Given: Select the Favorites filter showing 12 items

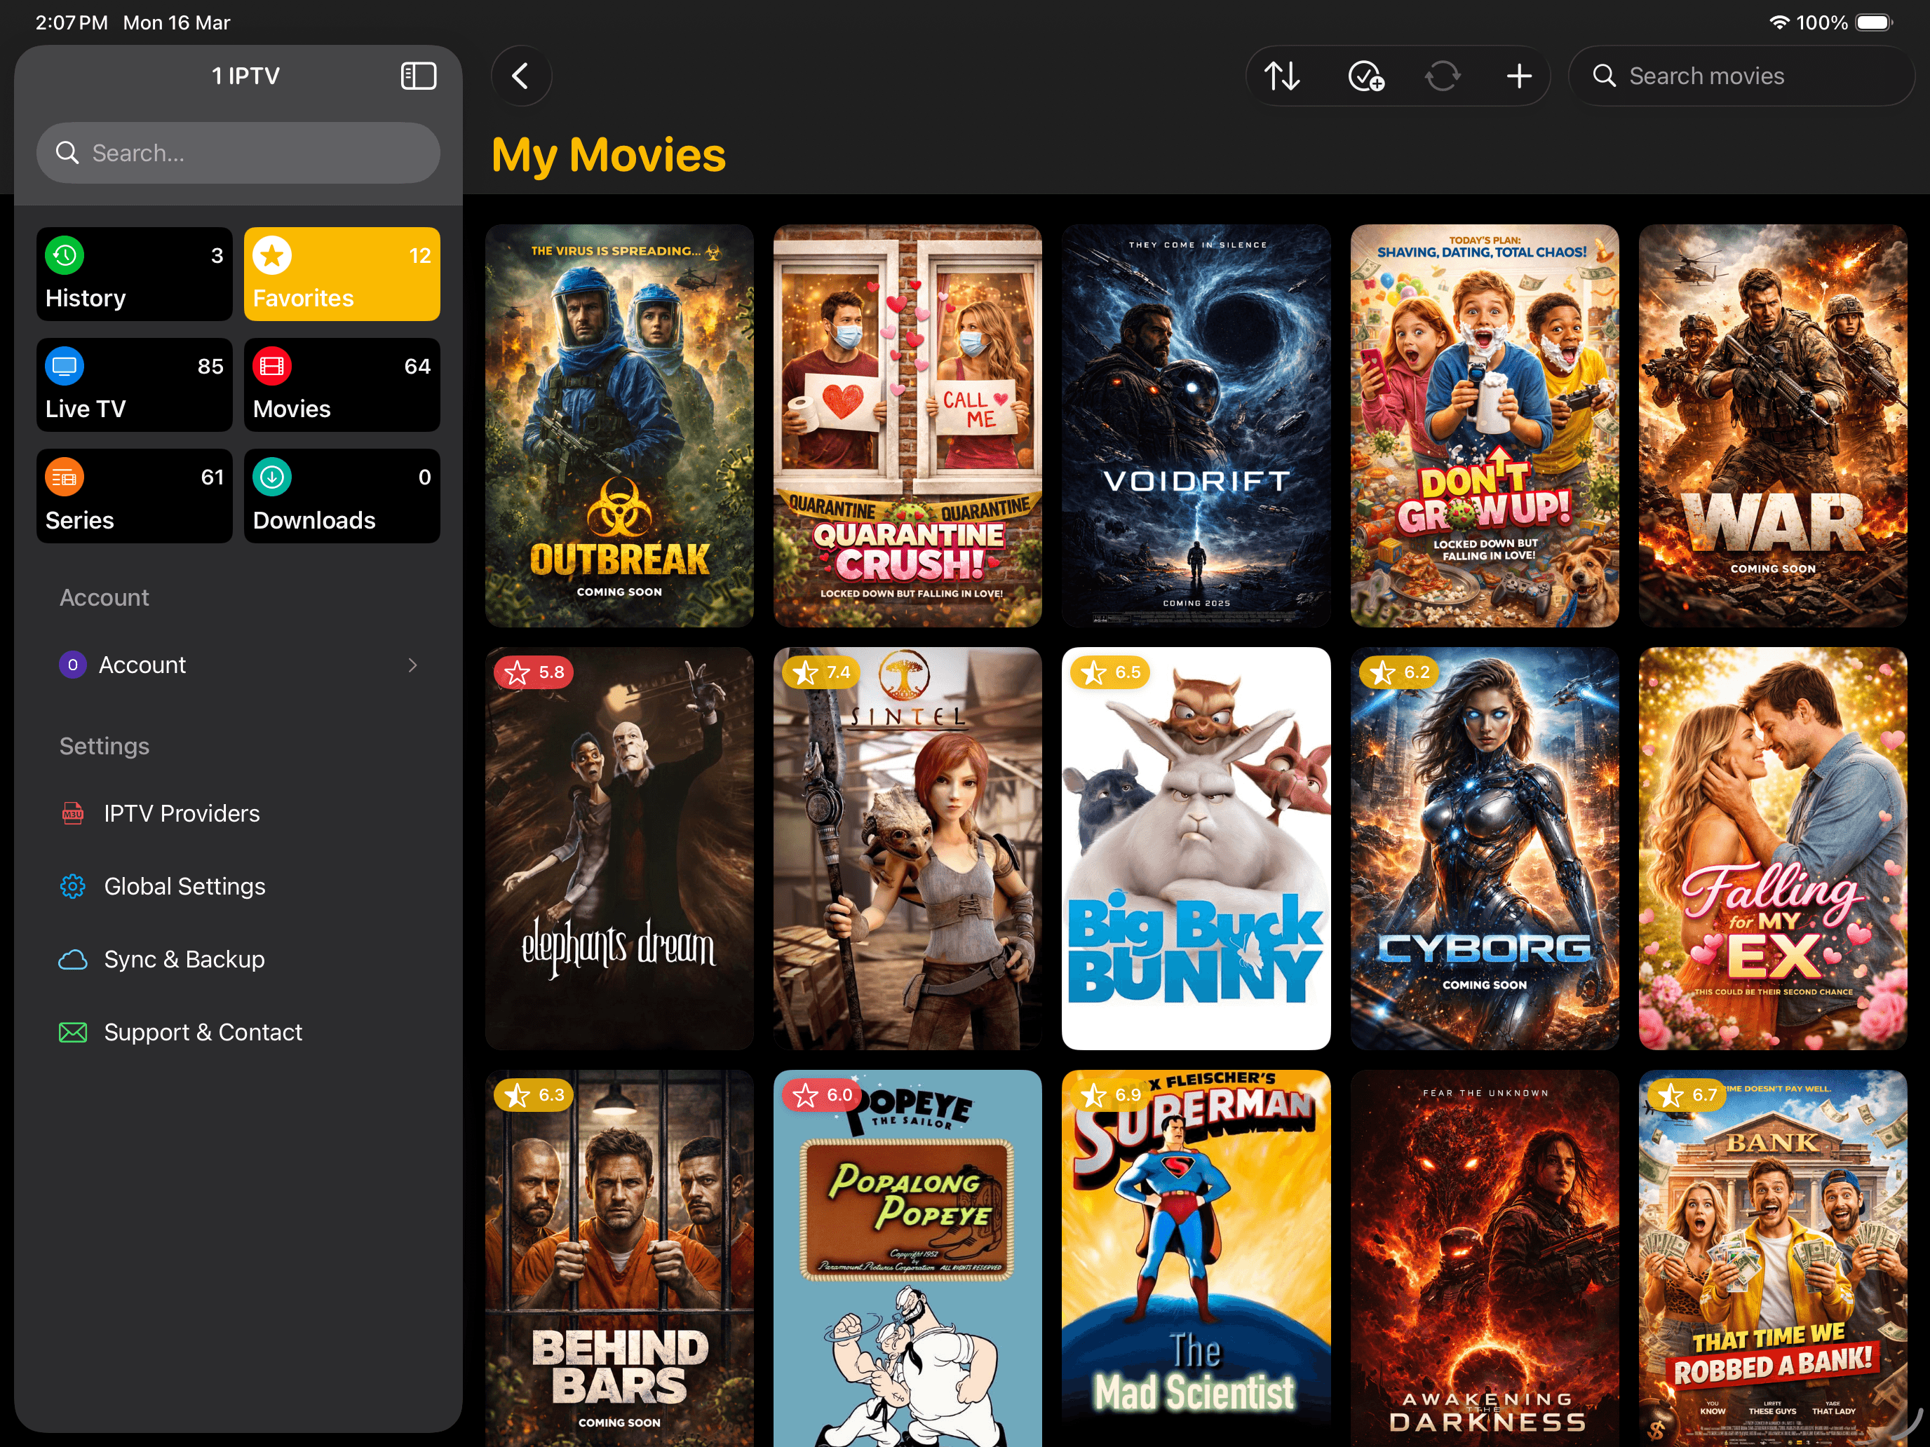Looking at the screenshot, I should point(342,274).
